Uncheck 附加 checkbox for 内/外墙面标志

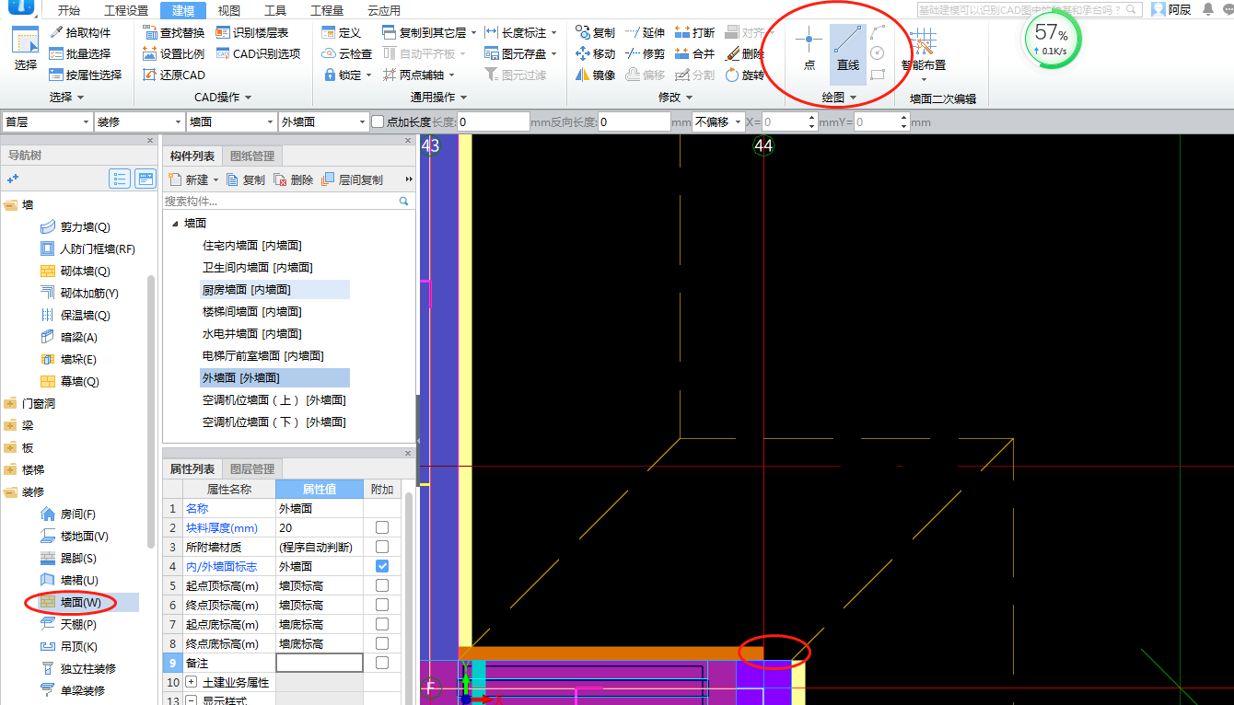(x=382, y=566)
